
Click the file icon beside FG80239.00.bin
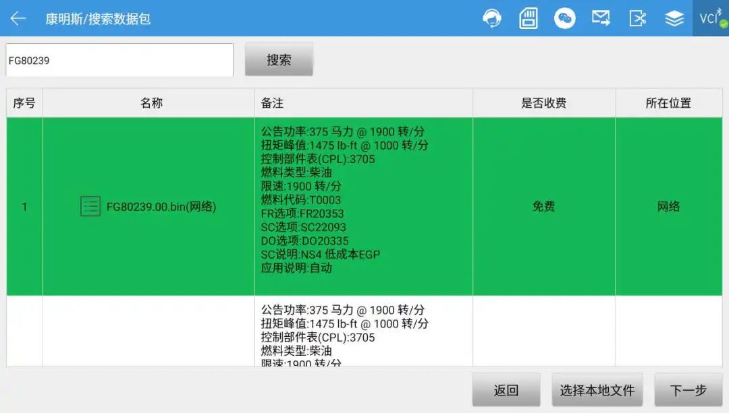tap(90, 206)
